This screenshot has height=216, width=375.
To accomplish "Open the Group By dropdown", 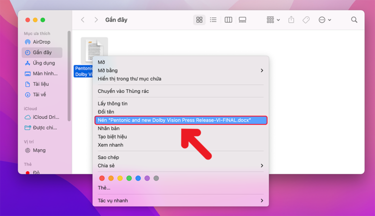I will click(273, 20).
